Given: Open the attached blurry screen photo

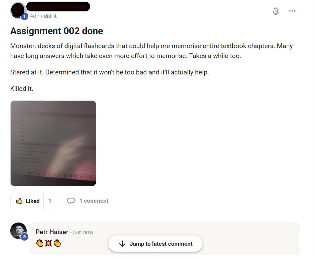Looking at the screenshot, I should (x=53, y=143).
